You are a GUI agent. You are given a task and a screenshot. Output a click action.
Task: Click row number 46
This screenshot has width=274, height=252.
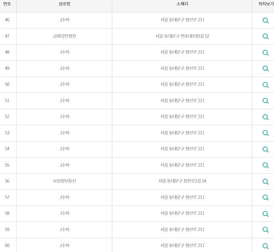click(7, 20)
